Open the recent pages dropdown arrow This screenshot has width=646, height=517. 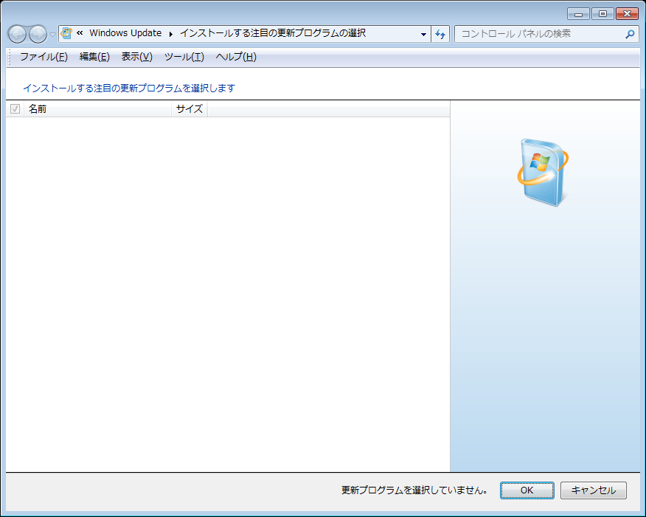coord(52,34)
